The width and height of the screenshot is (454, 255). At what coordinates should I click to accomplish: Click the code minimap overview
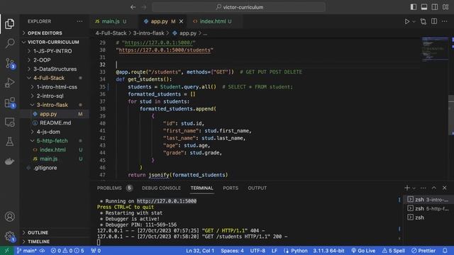[435, 50]
